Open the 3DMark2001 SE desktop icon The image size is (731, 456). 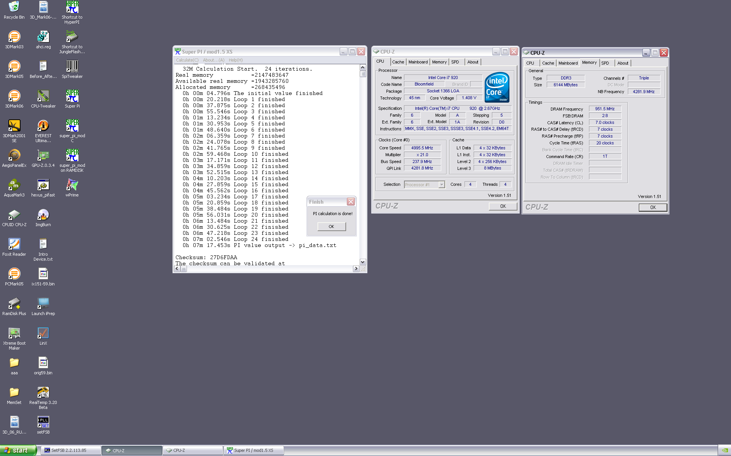point(14,131)
